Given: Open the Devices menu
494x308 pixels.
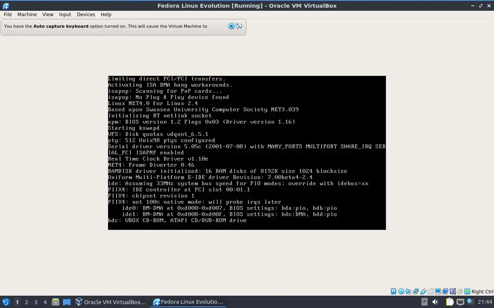Looking at the screenshot, I should [x=86, y=14].
